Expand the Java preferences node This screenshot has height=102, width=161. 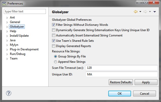point(7,40)
